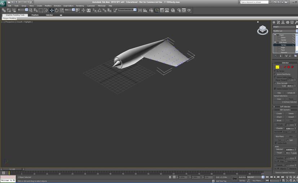This screenshot has width=298, height=183.
Task: Toggle the Refine Ends checkbox
Action: click(276, 143)
